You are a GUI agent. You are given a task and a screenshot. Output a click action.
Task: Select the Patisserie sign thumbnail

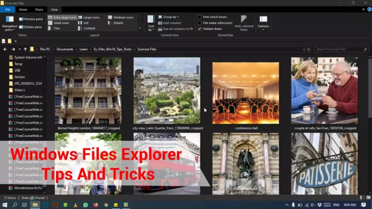tap(324, 164)
